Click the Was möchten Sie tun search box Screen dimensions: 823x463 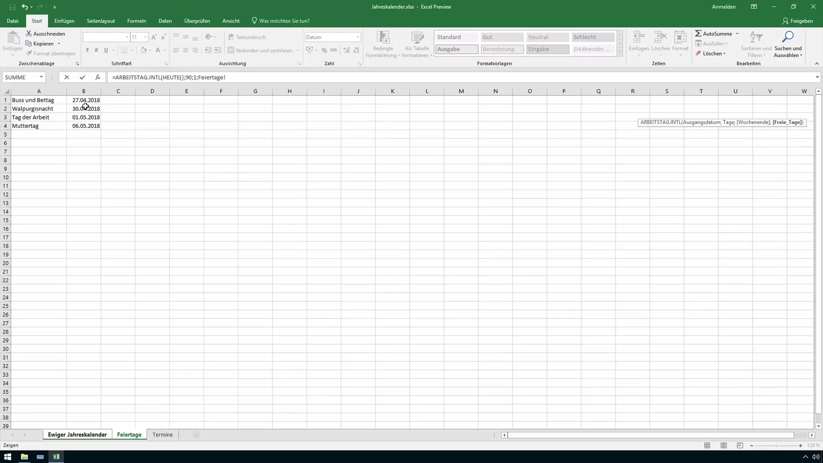click(281, 21)
